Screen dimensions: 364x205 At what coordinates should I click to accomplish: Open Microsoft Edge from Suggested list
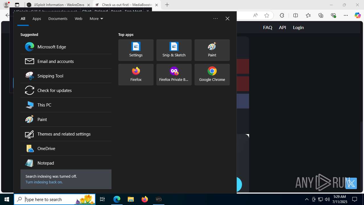(x=66, y=47)
